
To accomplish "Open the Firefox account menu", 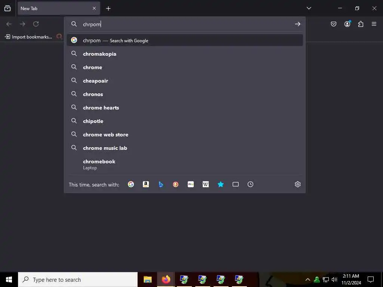I will 347,24.
